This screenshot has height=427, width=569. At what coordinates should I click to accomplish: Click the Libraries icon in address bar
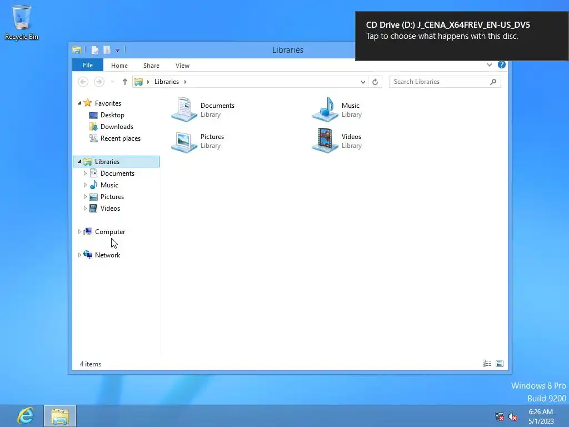click(138, 82)
